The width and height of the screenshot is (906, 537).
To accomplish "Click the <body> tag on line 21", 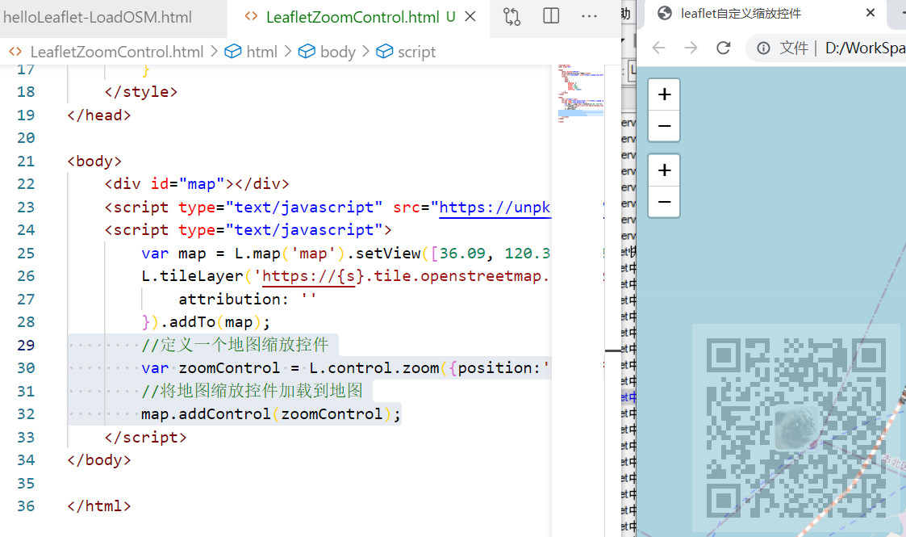I will 94,162.
